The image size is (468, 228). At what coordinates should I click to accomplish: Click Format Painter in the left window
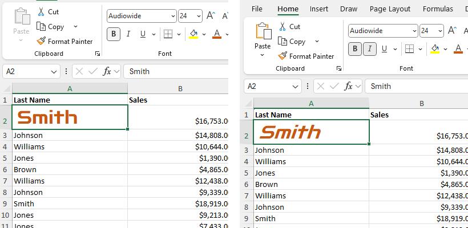tap(64, 41)
